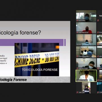Select Francisco participant video tile

pos(86,52)
